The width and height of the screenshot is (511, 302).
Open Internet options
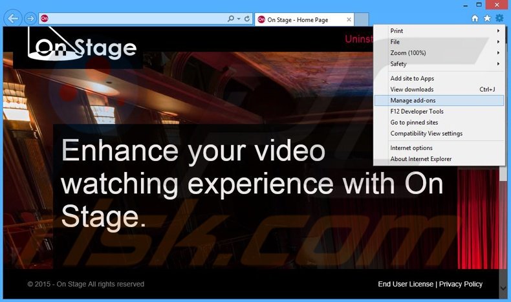click(x=439, y=148)
